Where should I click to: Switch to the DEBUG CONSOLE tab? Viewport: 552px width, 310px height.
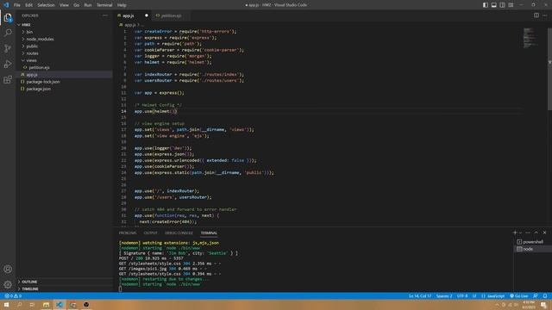[179, 233]
